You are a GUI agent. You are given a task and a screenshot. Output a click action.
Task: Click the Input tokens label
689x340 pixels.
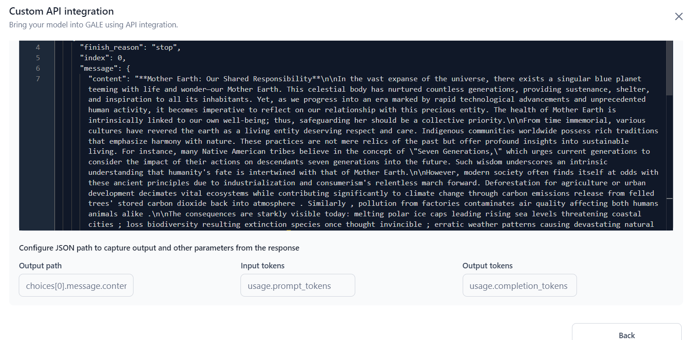pos(262,266)
